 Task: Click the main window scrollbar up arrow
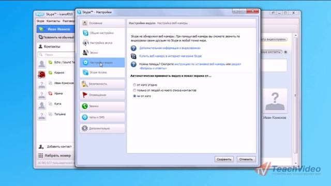pos(295,36)
